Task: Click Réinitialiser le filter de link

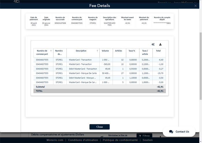Action: [x=118, y=135]
